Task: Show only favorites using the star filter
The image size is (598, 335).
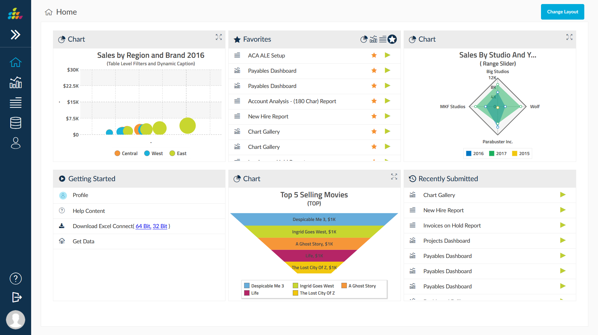Action: click(392, 39)
